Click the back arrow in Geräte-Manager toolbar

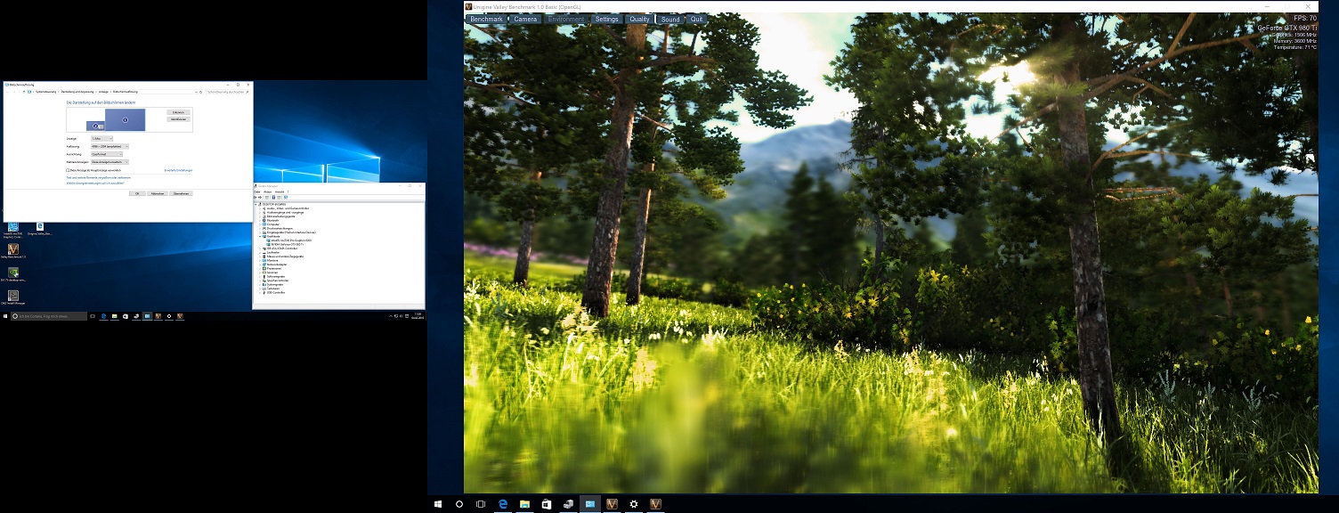(255, 197)
